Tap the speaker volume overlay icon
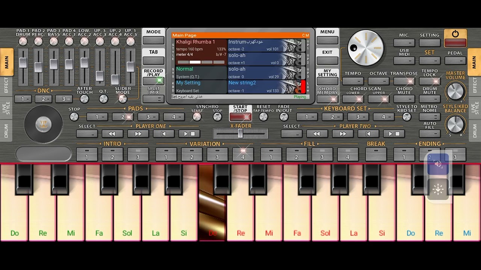The image size is (481, 270). point(438,164)
